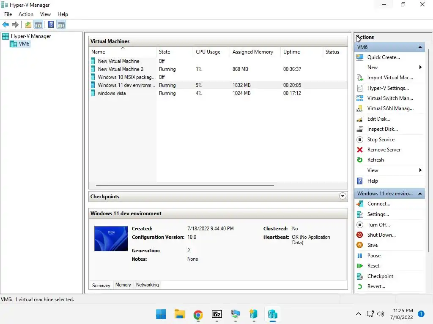Click the volume icon in system tray
This screenshot has height=324, width=433.
coord(380,314)
